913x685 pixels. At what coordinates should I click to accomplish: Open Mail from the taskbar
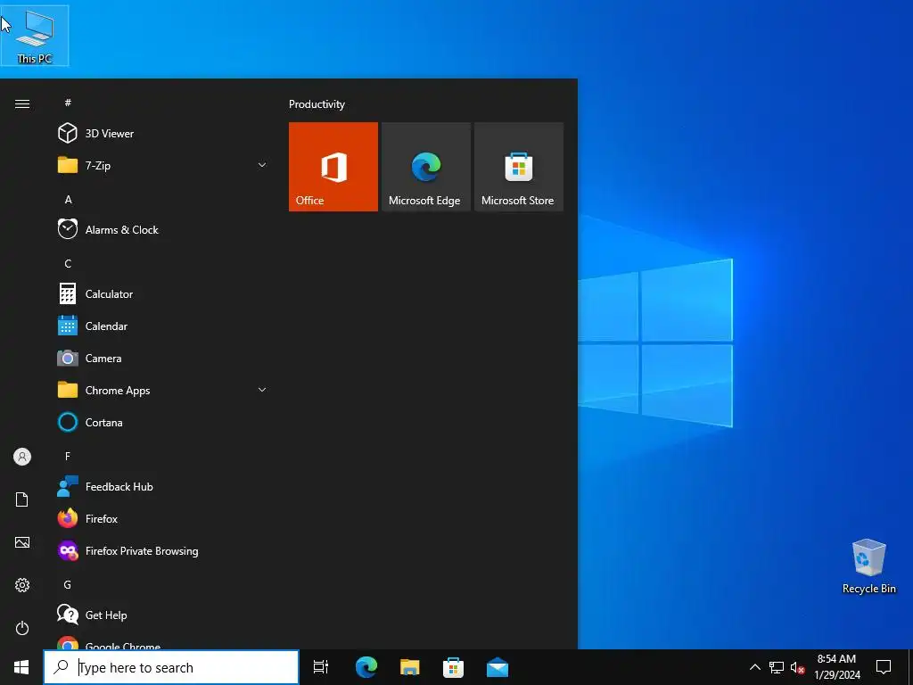(x=498, y=667)
